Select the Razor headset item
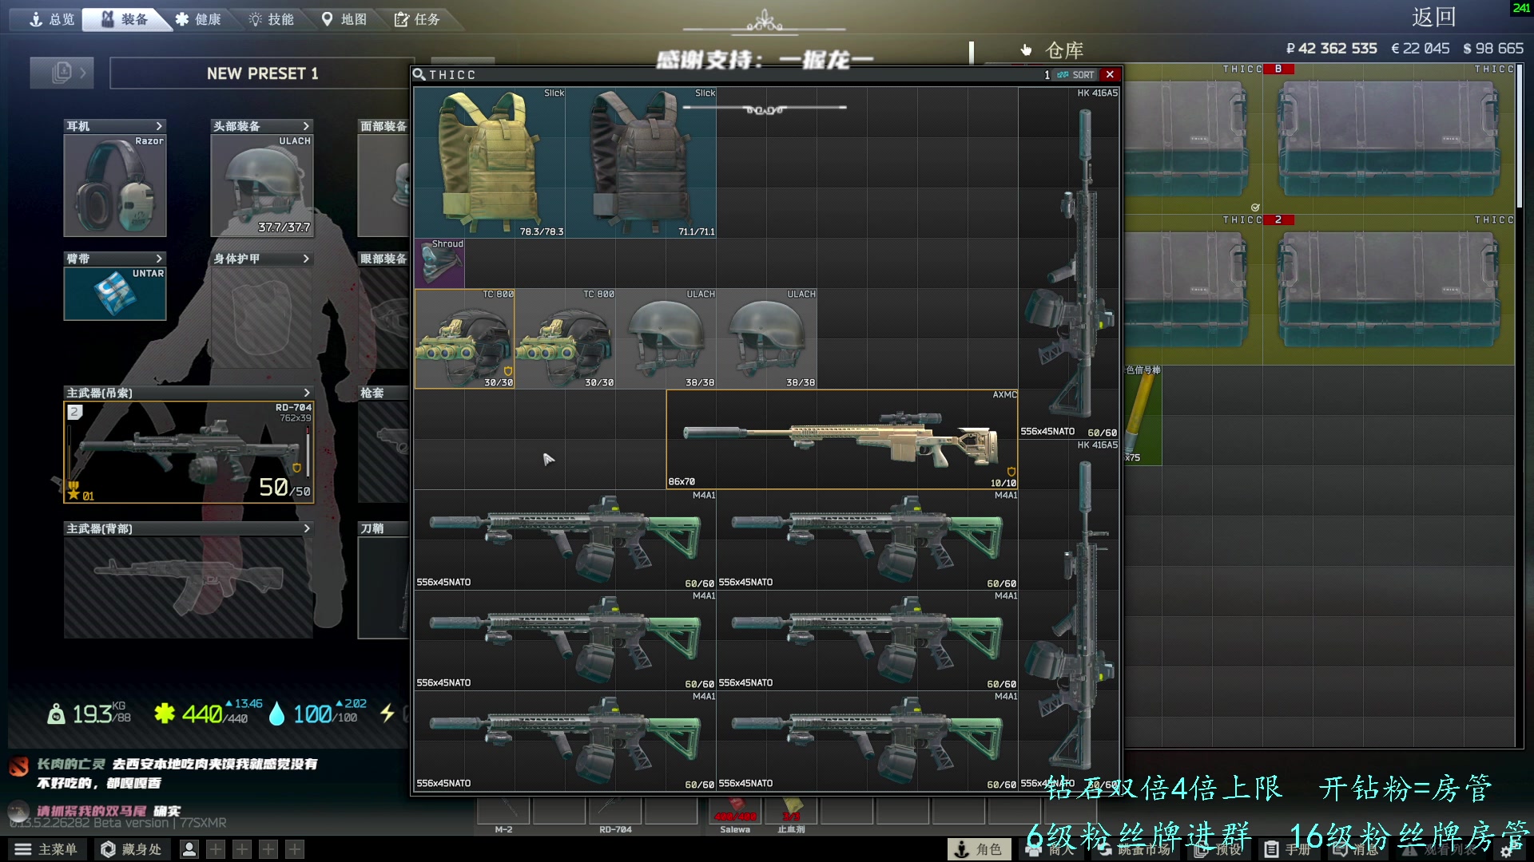Image resolution: width=1534 pixels, height=862 pixels. (x=115, y=185)
